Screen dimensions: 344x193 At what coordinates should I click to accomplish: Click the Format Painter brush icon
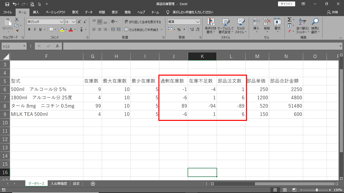(17, 31)
